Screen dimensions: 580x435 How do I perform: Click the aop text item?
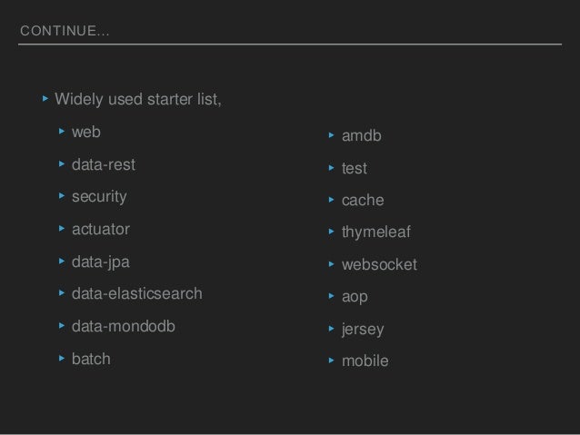point(355,297)
